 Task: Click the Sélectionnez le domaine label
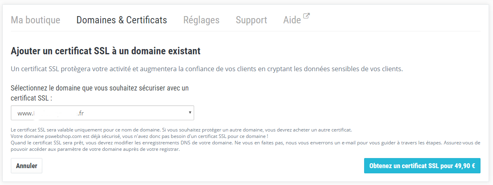[100, 92]
